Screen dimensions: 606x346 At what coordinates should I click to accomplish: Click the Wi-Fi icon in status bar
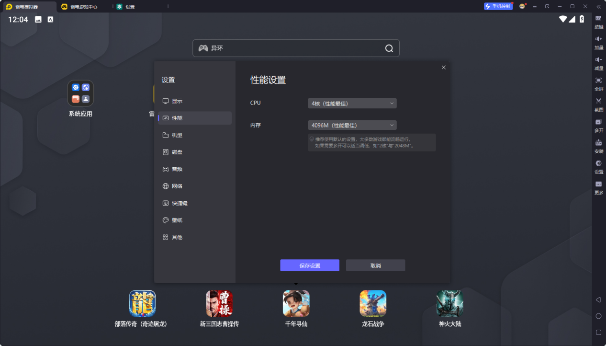(x=563, y=19)
